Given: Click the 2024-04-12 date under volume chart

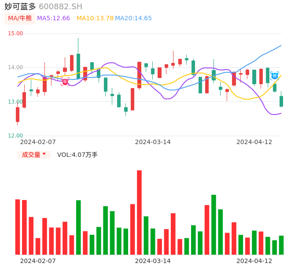Looking at the screenshot, I should coord(254,261).
